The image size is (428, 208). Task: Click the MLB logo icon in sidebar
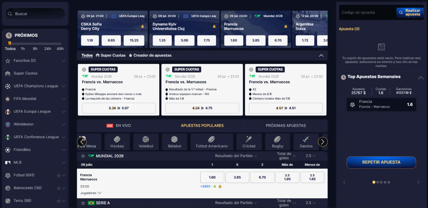pyautogui.click(x=8, y=163)
